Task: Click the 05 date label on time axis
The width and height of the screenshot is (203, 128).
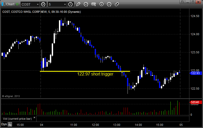Action: 181,125
